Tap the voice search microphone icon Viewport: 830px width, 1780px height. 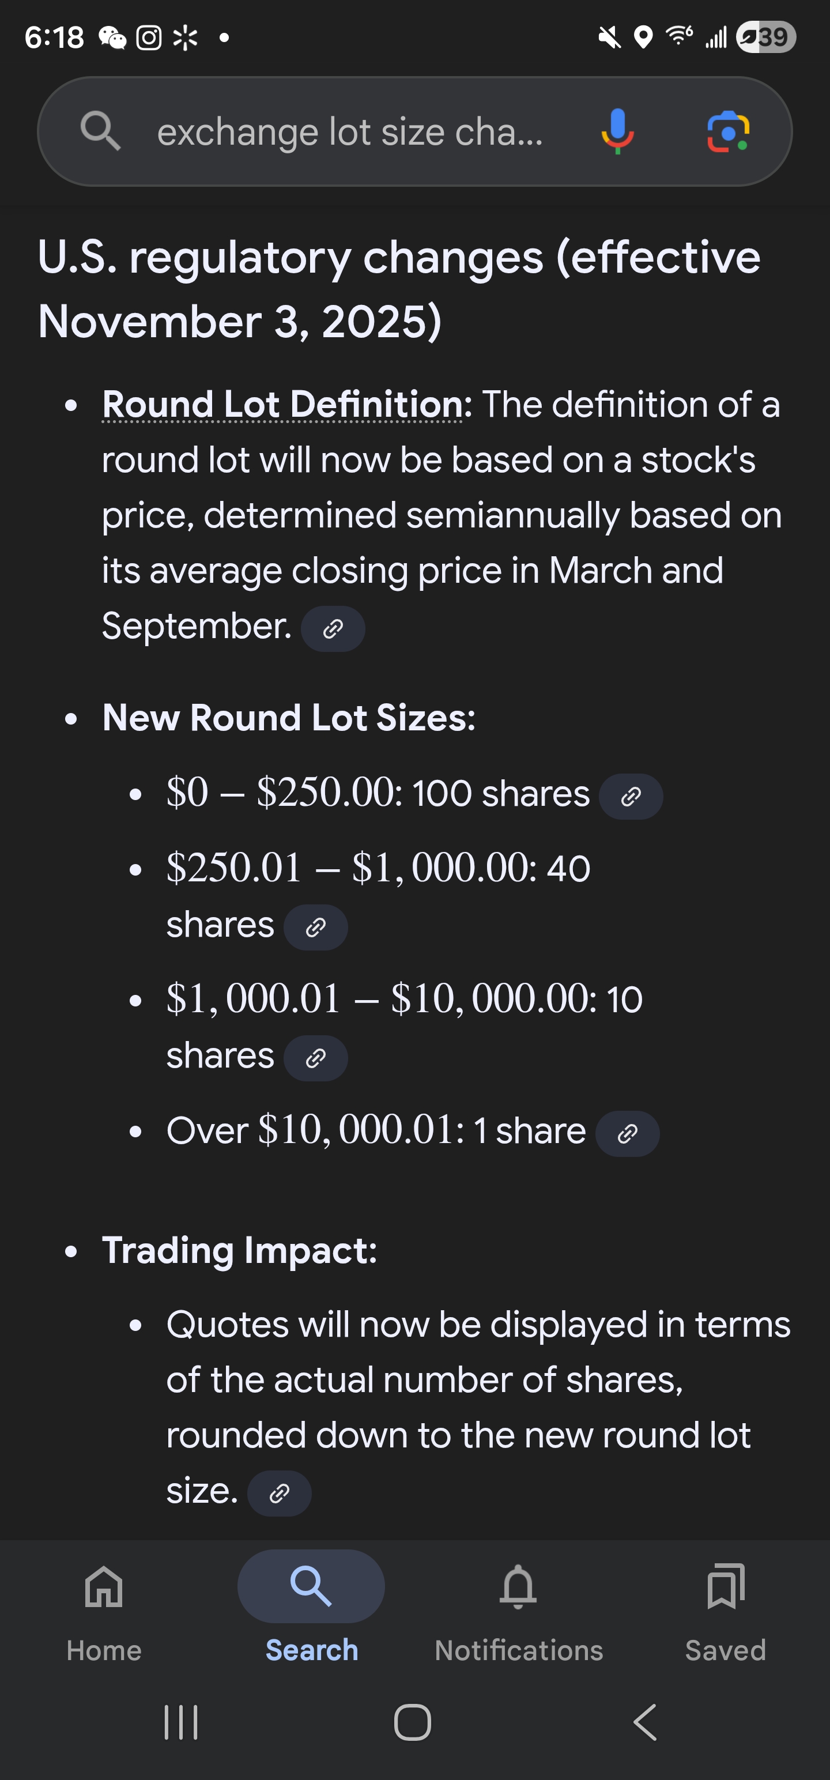pos(617,131)
